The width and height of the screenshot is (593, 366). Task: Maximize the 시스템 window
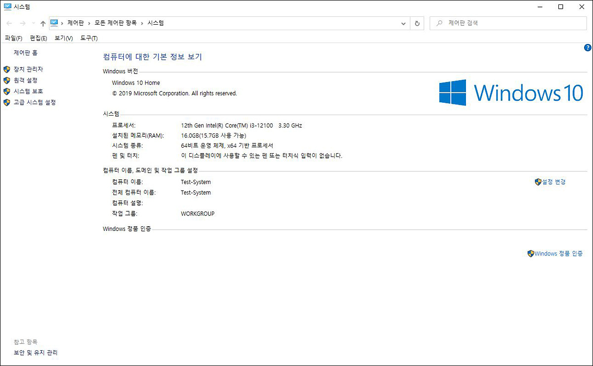(560, 7)
